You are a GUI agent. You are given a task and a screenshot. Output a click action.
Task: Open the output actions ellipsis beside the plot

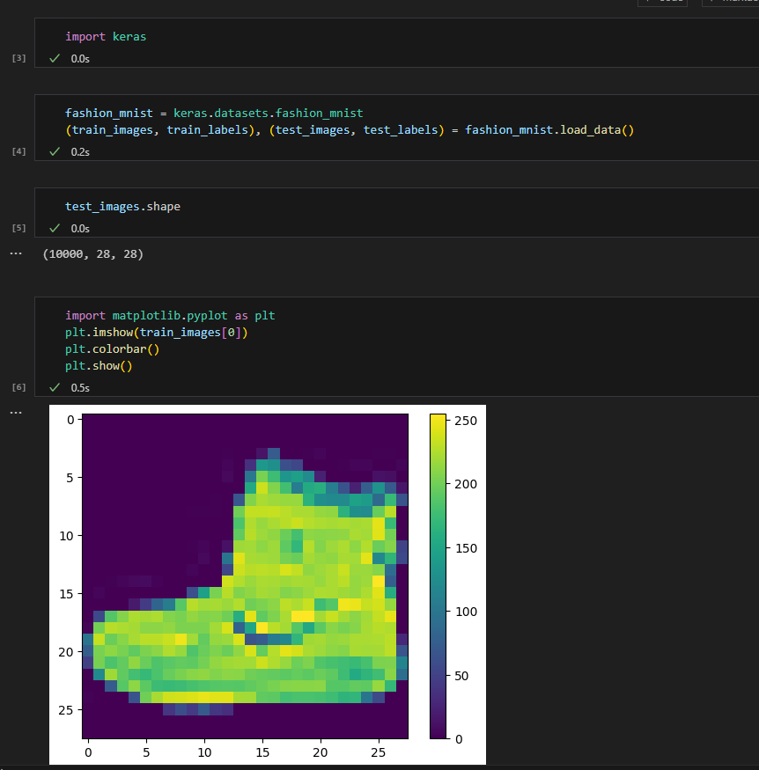[x=16, y=413]
